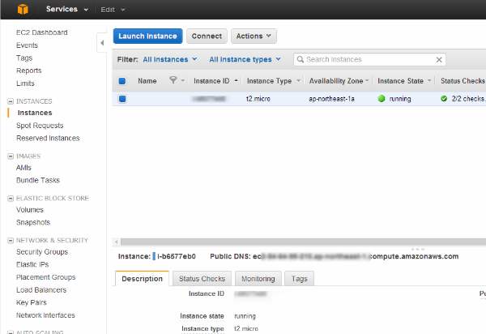This screenshot has height=334, width=486.
Task: Open Spot Requests in the sidebar
Action: [40, 126]
